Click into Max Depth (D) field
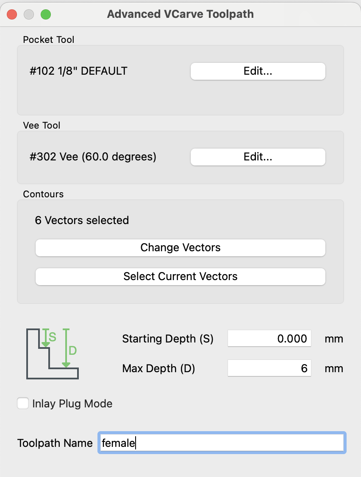This screenshot has height=477, width=361. [269, 368]
